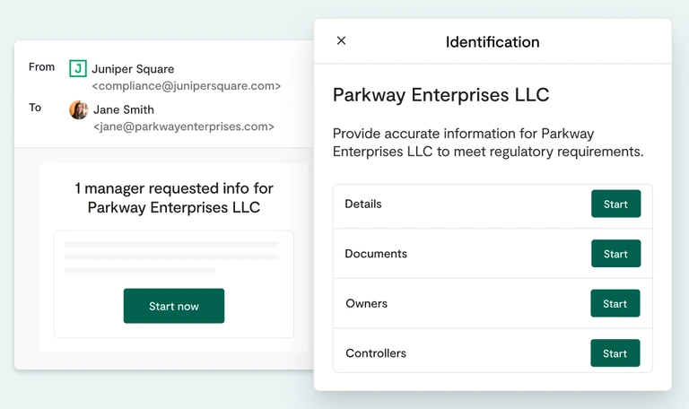Click the Controllers row label
Viewport: 689px width, 409px height.
(x=376, y=353)
